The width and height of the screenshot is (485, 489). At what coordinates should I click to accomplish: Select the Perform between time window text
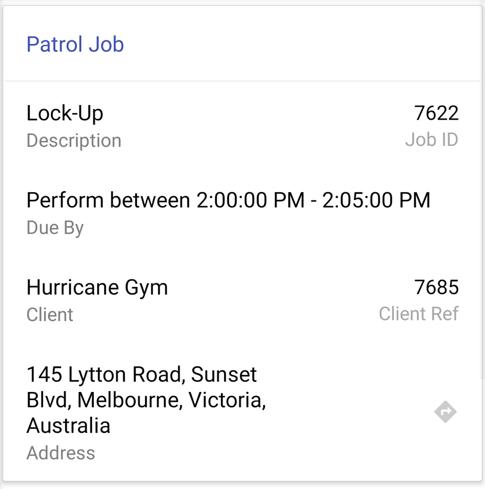click(228, 200)
